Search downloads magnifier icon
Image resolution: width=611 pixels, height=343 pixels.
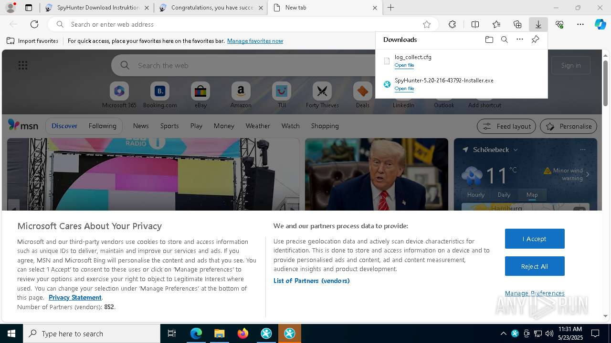pyautogui.click(x=504, y=40)
